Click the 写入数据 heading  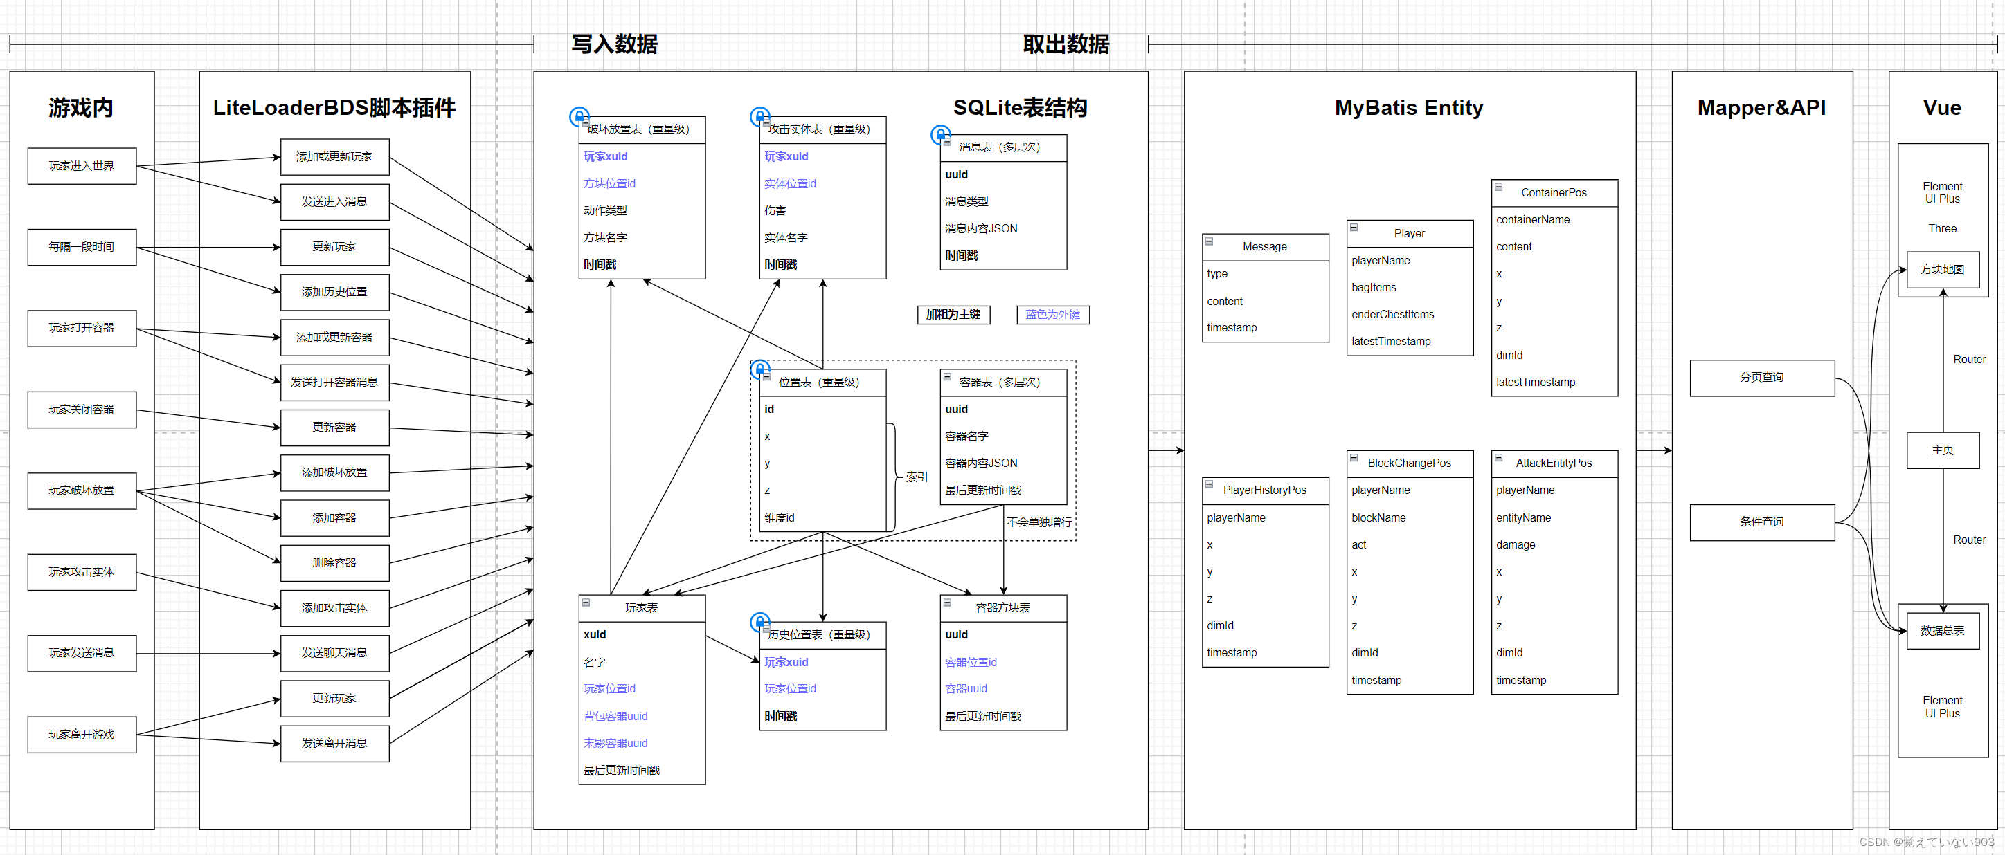[x=614, y=44]
